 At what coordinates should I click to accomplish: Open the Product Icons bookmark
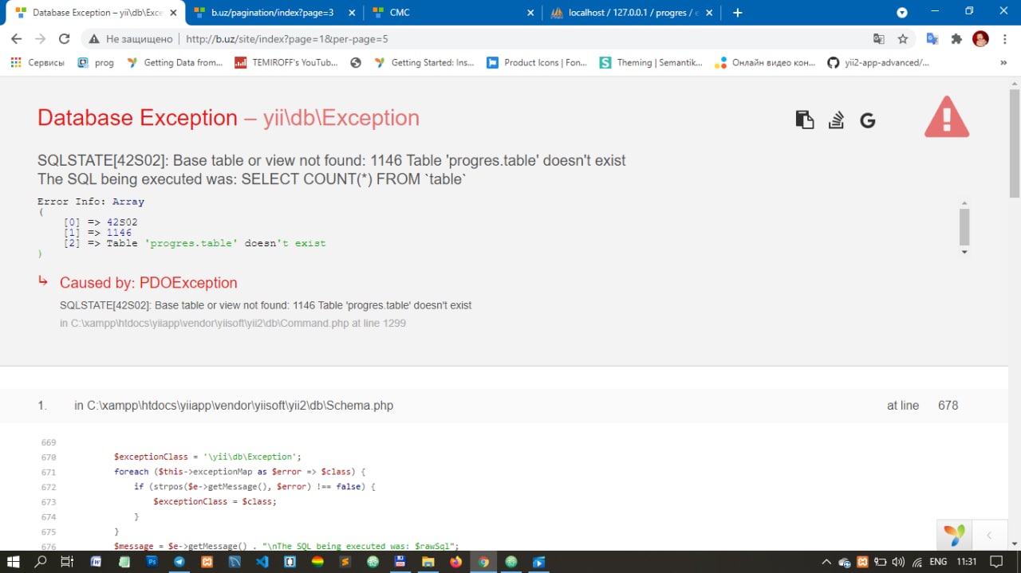(537, 62)
